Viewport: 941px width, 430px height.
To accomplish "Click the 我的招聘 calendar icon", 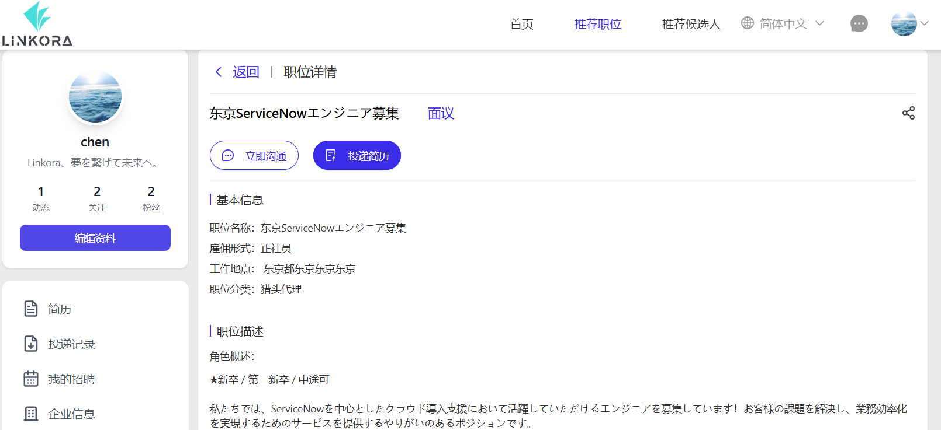I will 31,379.
